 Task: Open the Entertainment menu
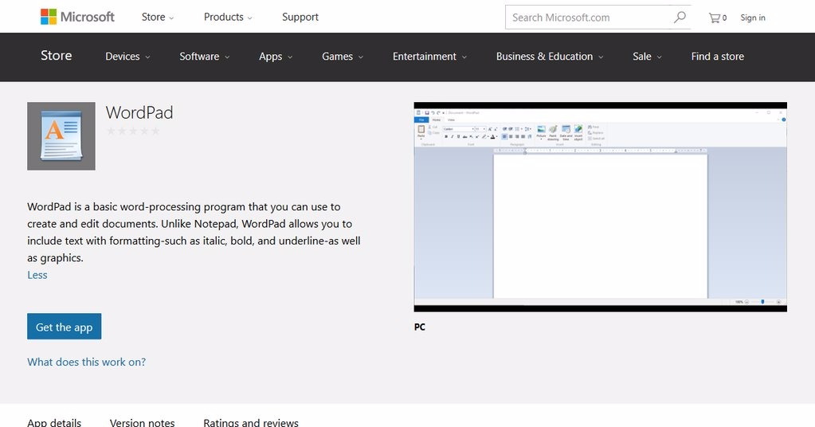point(429,57)
